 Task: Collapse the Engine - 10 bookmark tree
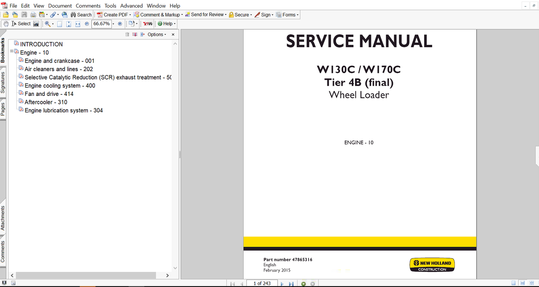(12, 51)
